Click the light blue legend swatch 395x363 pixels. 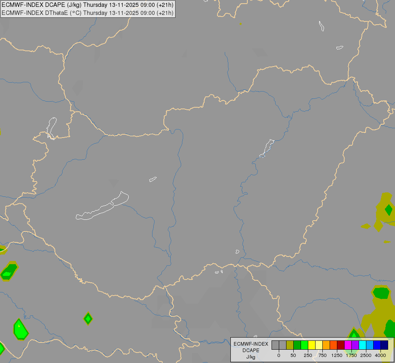(x=370, y=345)
